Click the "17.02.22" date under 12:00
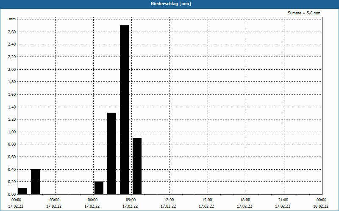 click(168, 206)
